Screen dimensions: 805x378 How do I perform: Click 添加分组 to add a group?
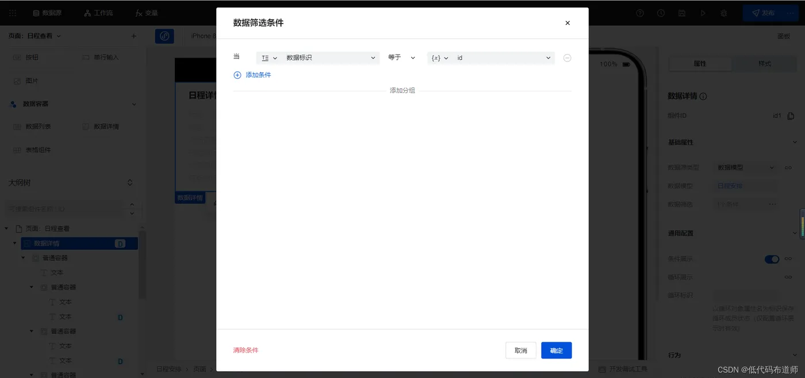point(402,91)
